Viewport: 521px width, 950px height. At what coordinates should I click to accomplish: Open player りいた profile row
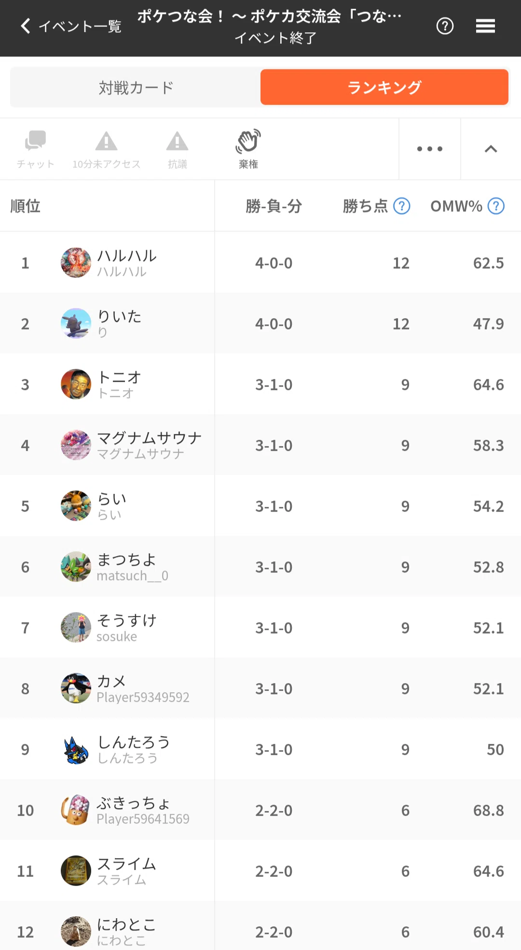tap(260, 323)
